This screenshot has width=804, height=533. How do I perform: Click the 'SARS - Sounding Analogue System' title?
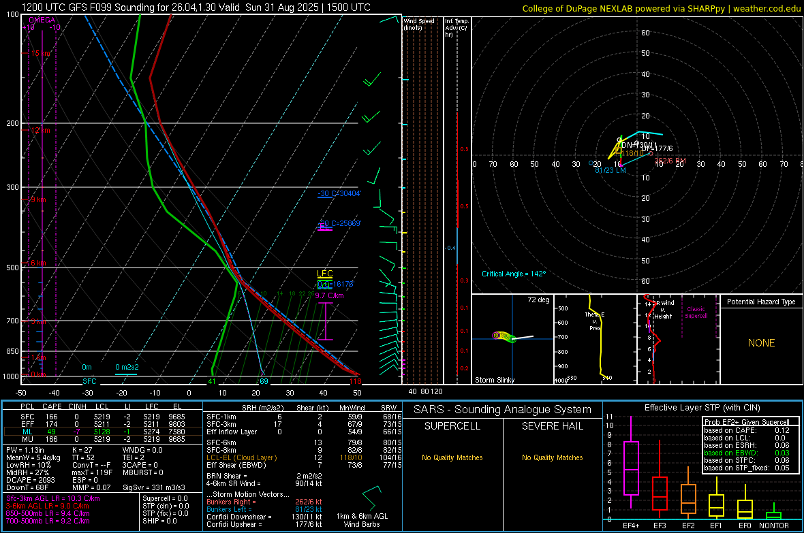tap(503, 410)
